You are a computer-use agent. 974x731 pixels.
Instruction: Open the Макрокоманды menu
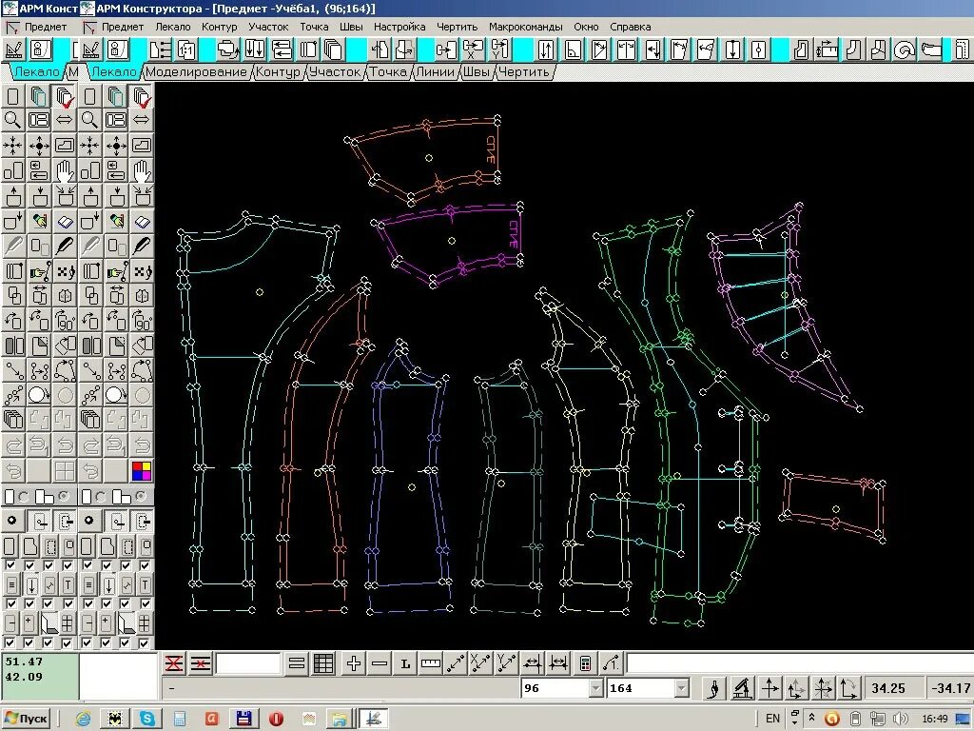click(x=525, y=27)
